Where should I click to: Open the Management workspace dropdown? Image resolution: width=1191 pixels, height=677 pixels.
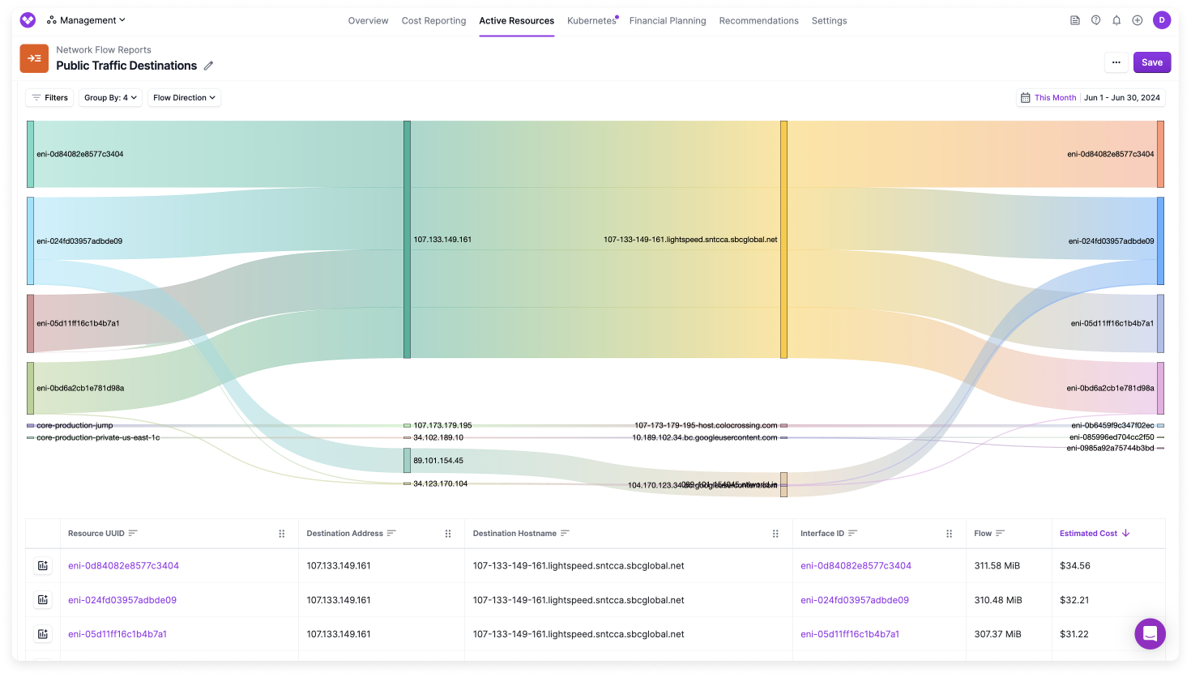[x=87, y=20]
